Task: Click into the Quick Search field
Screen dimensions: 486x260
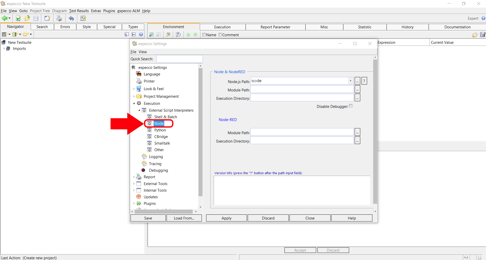Action: tap(179, 59)
